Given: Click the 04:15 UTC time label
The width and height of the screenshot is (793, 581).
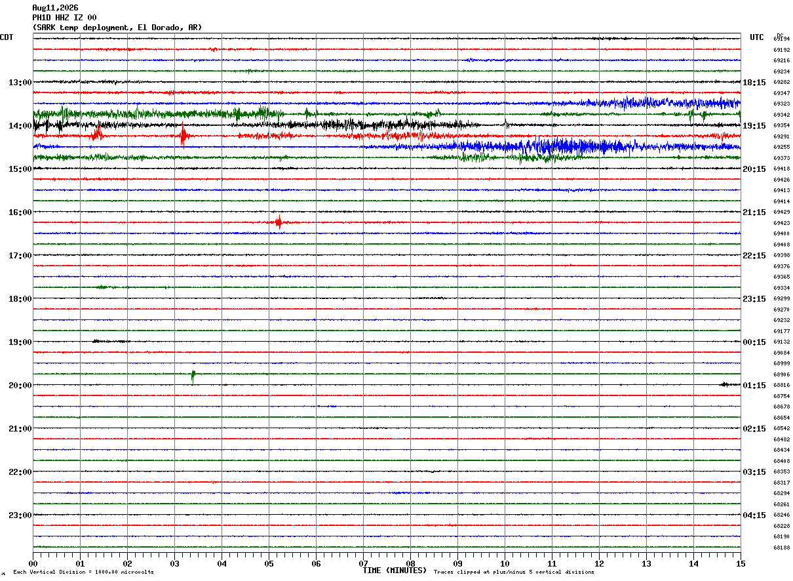Looking at the screenshot, I should [x=754, y=515].
